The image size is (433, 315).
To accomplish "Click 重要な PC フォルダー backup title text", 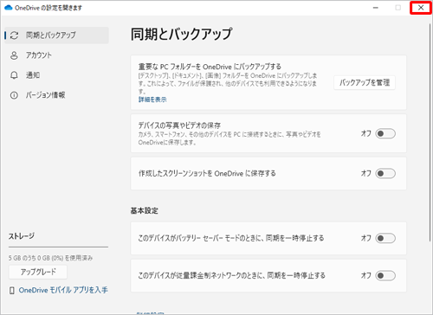I will tap(210, 67).
